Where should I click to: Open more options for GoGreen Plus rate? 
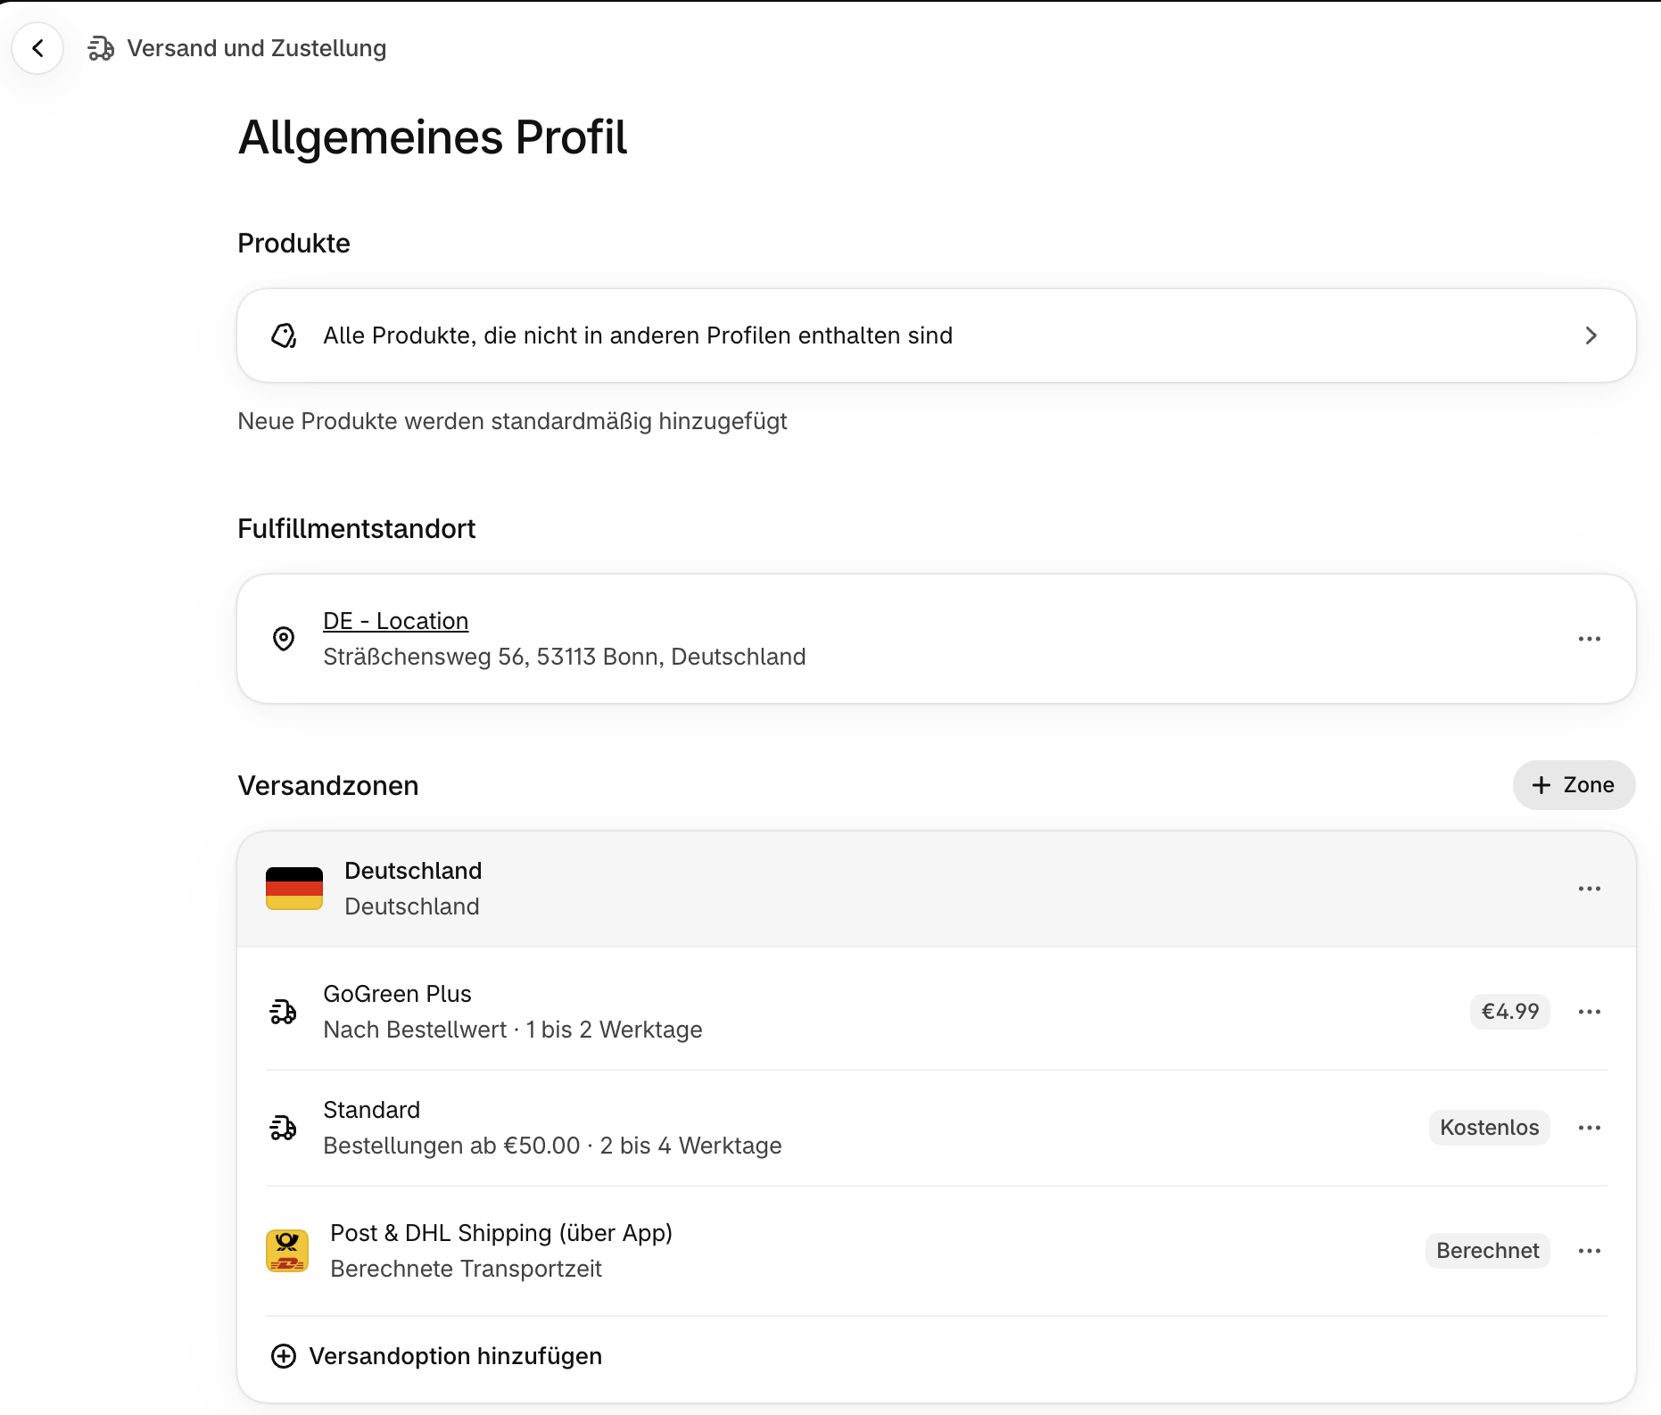click(1589, 1012)
